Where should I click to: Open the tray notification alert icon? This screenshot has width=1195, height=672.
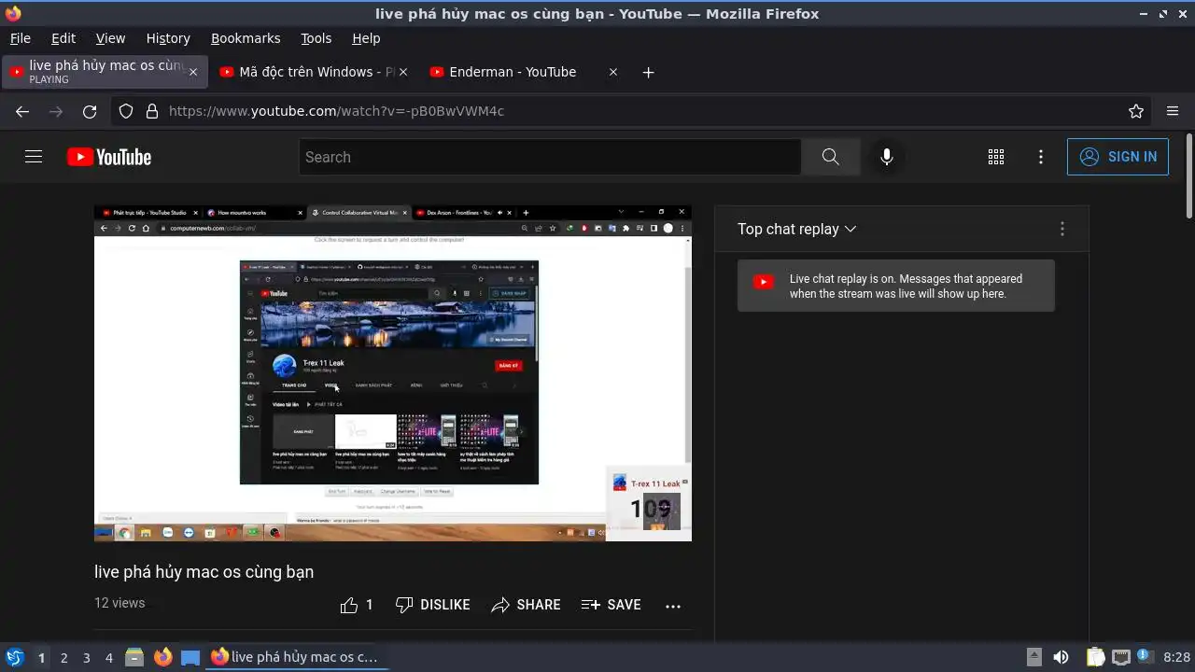[x=1145, y=657]
